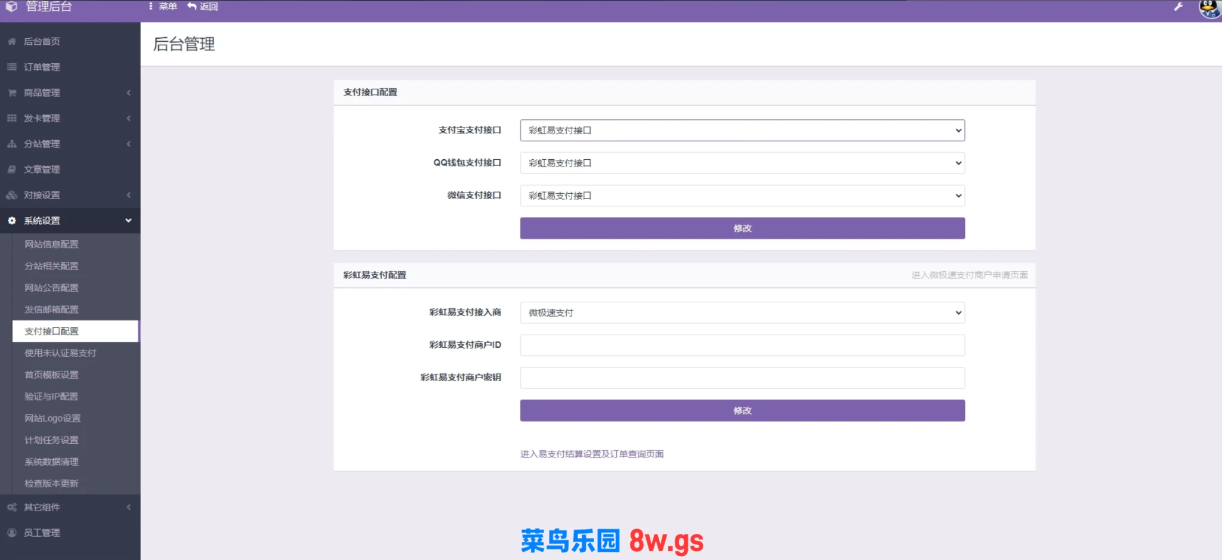Click the list icon next to 订单管理
Viewport: 1222px width, 560px height.
11,67
